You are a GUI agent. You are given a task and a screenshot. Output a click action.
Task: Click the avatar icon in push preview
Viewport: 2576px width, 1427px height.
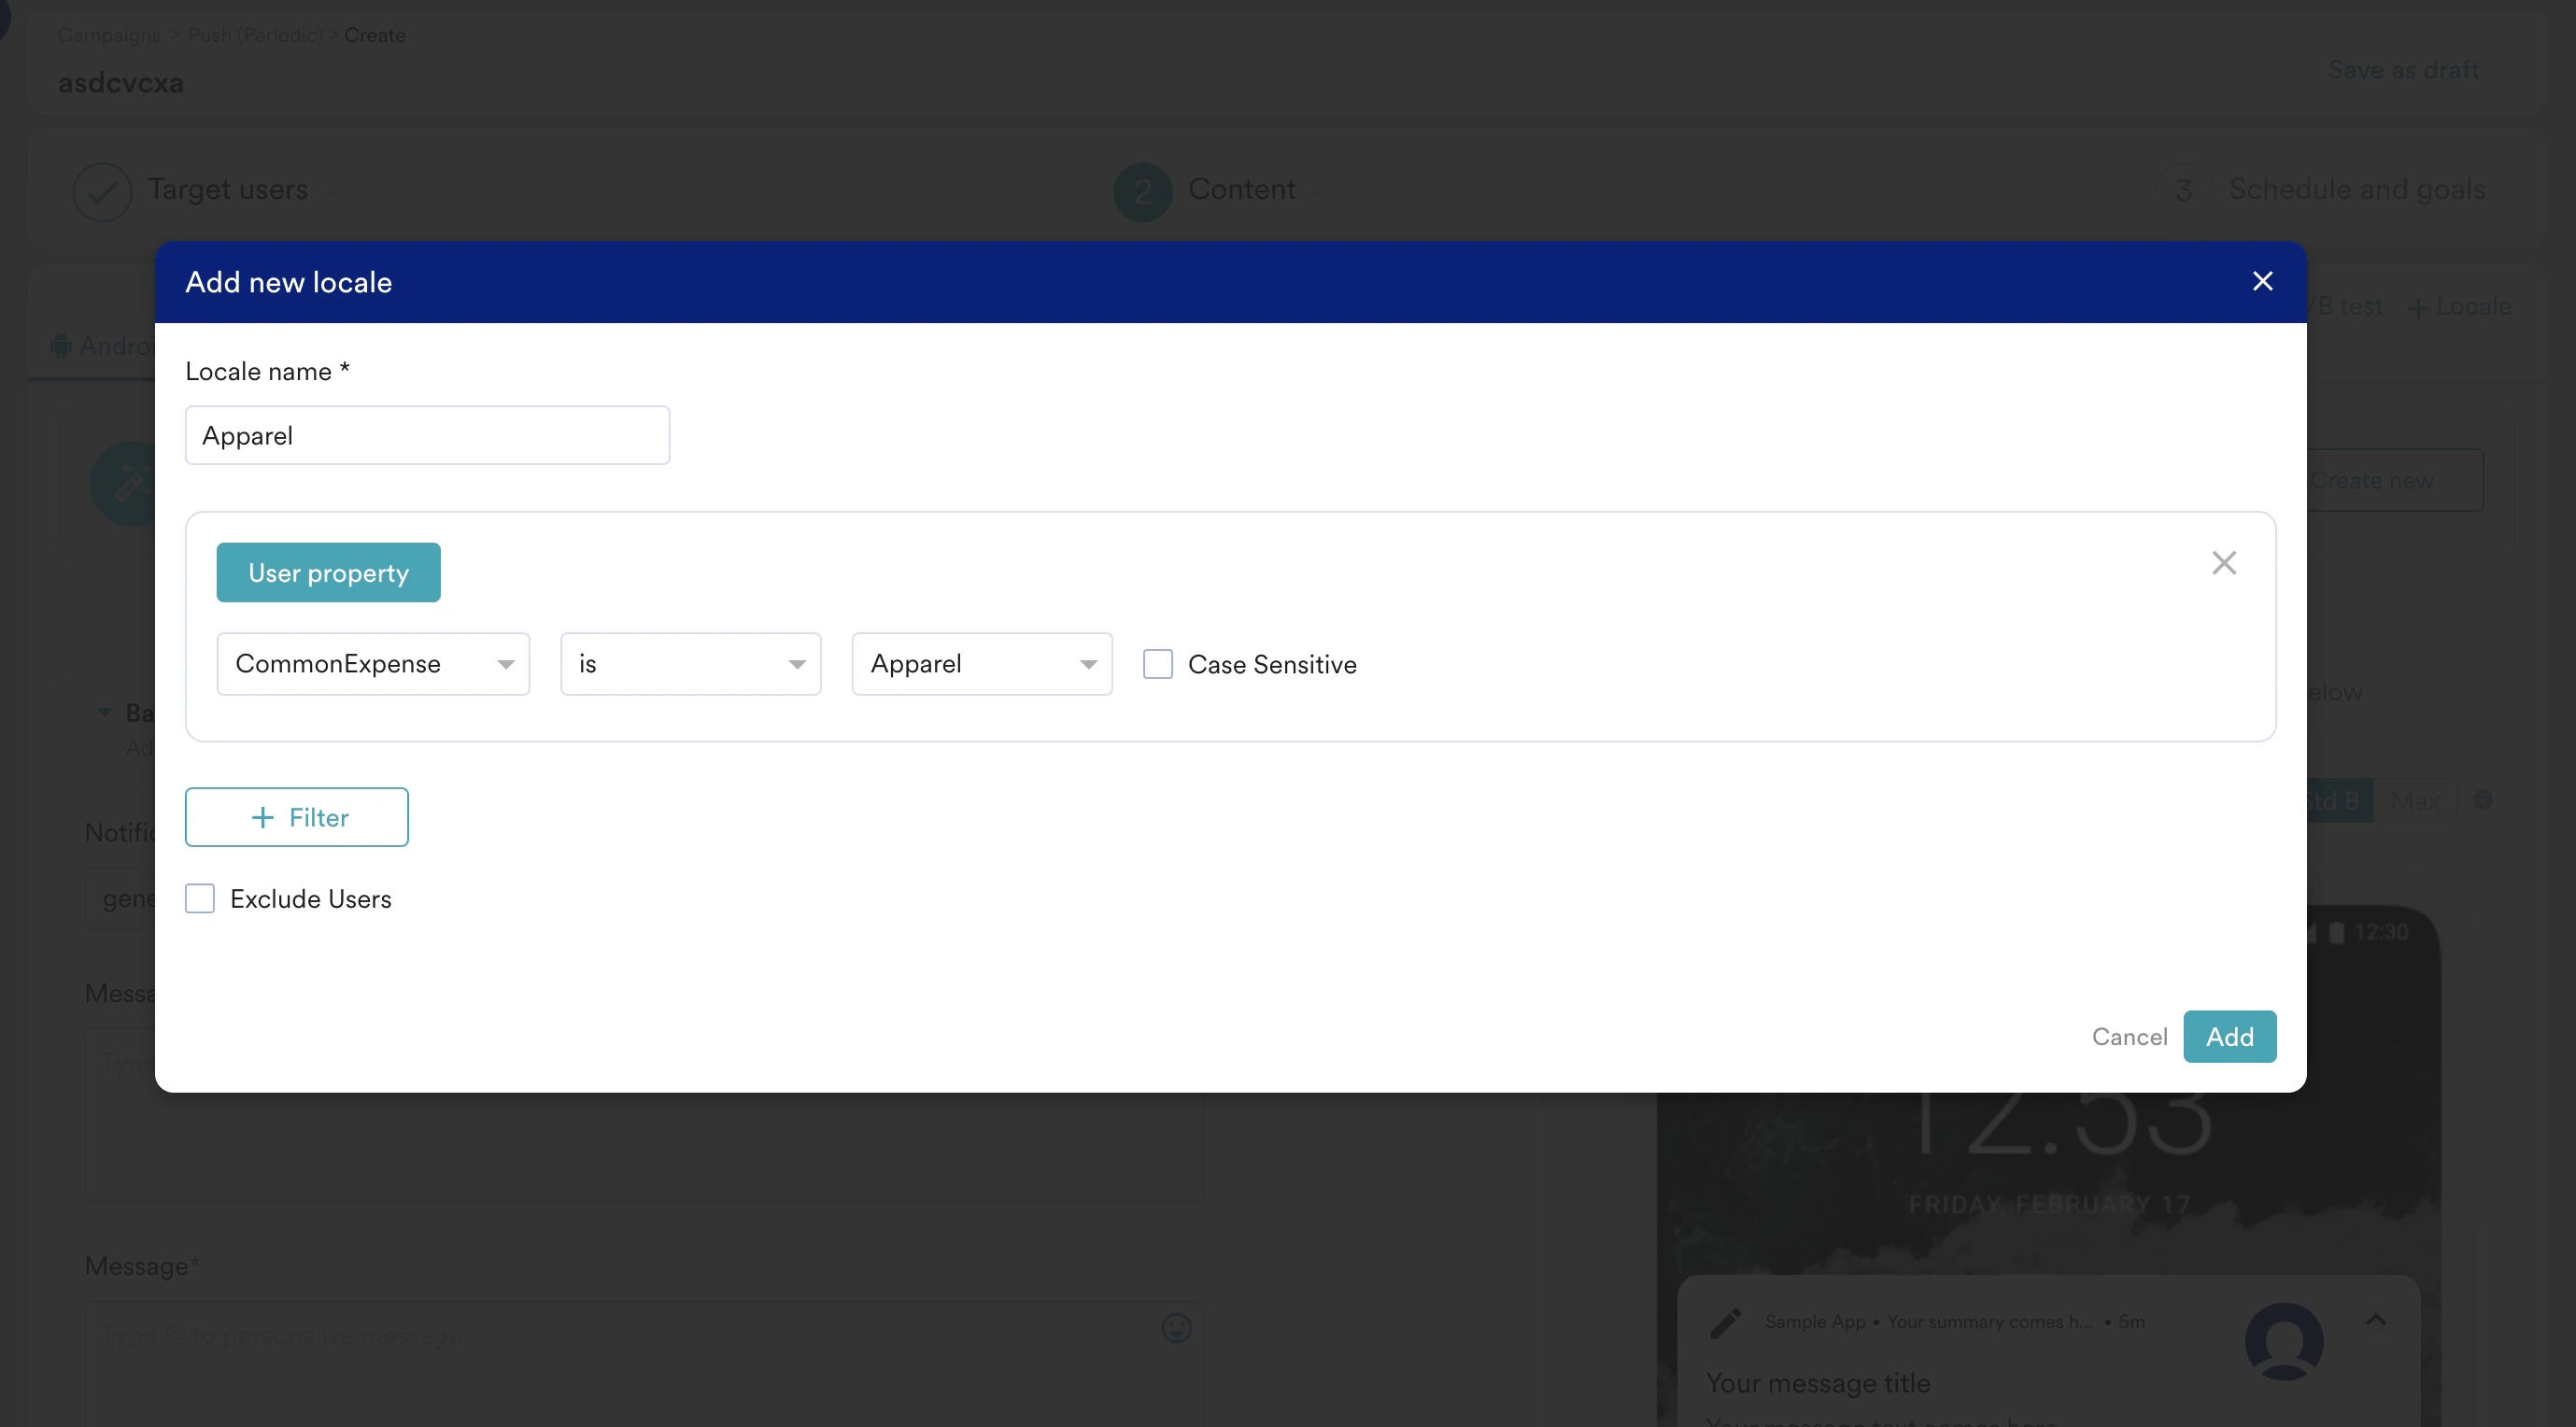point(2283,1341)
